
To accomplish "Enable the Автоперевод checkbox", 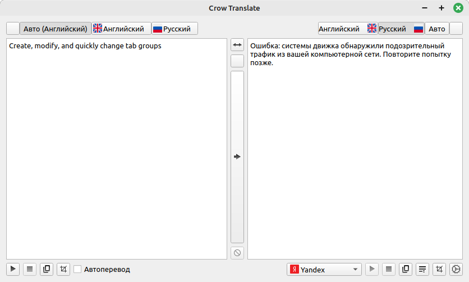I will pos(78,270).
